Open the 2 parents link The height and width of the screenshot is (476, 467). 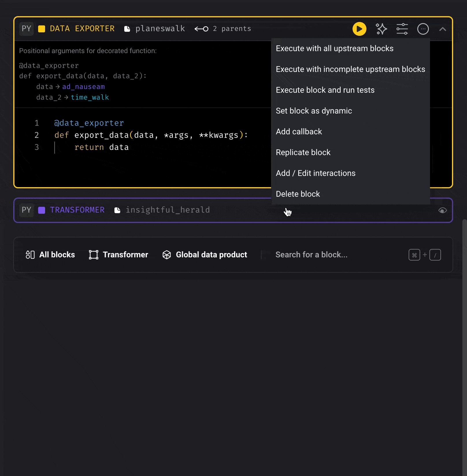(232, 29)
